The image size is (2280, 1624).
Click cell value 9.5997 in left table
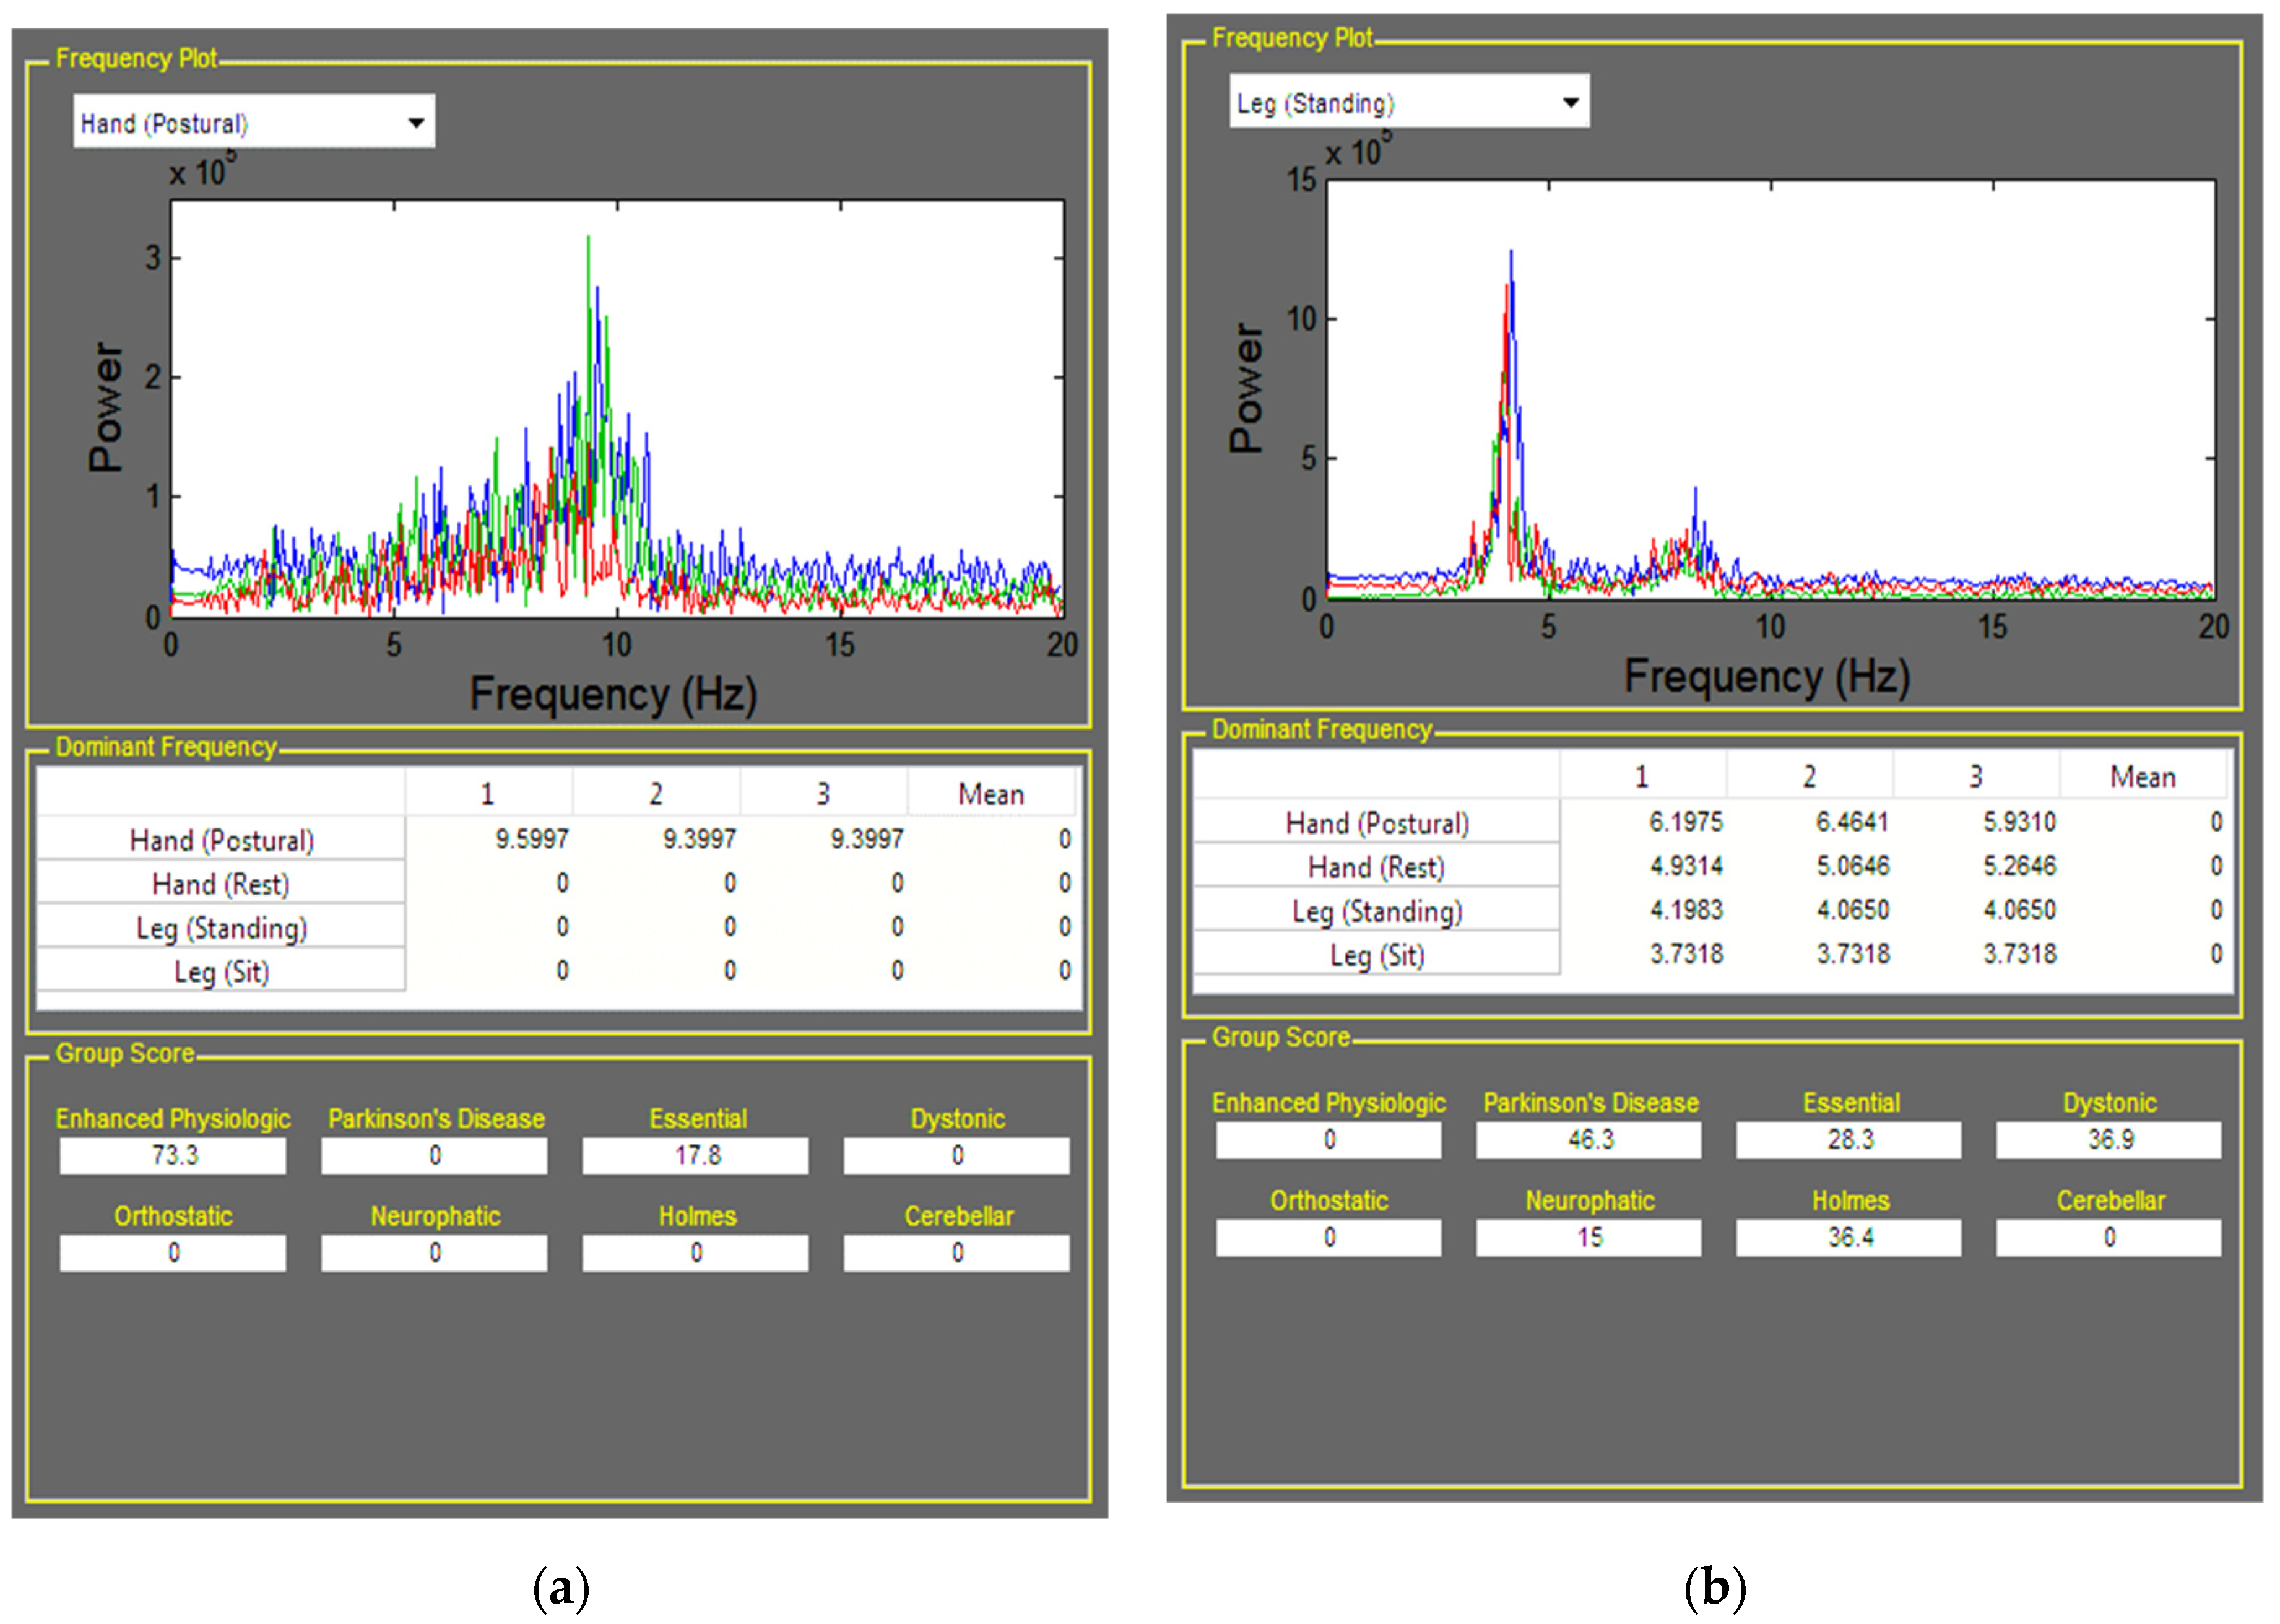(x=531, y=839)
